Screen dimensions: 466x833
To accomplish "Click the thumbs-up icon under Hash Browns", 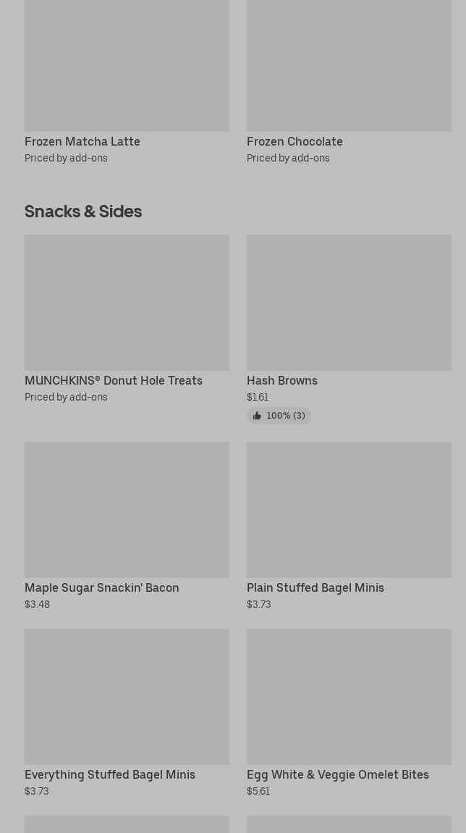I will click(x=257, y=416).
